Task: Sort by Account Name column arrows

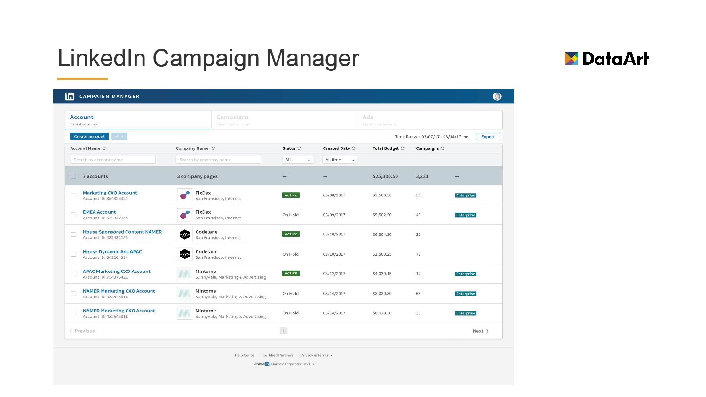Action: pyautogui.click(x=104, y=148)
